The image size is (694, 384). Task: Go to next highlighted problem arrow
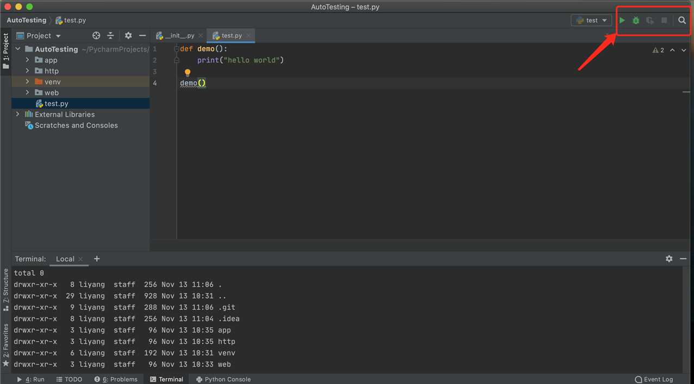click(x=683, y=50)
